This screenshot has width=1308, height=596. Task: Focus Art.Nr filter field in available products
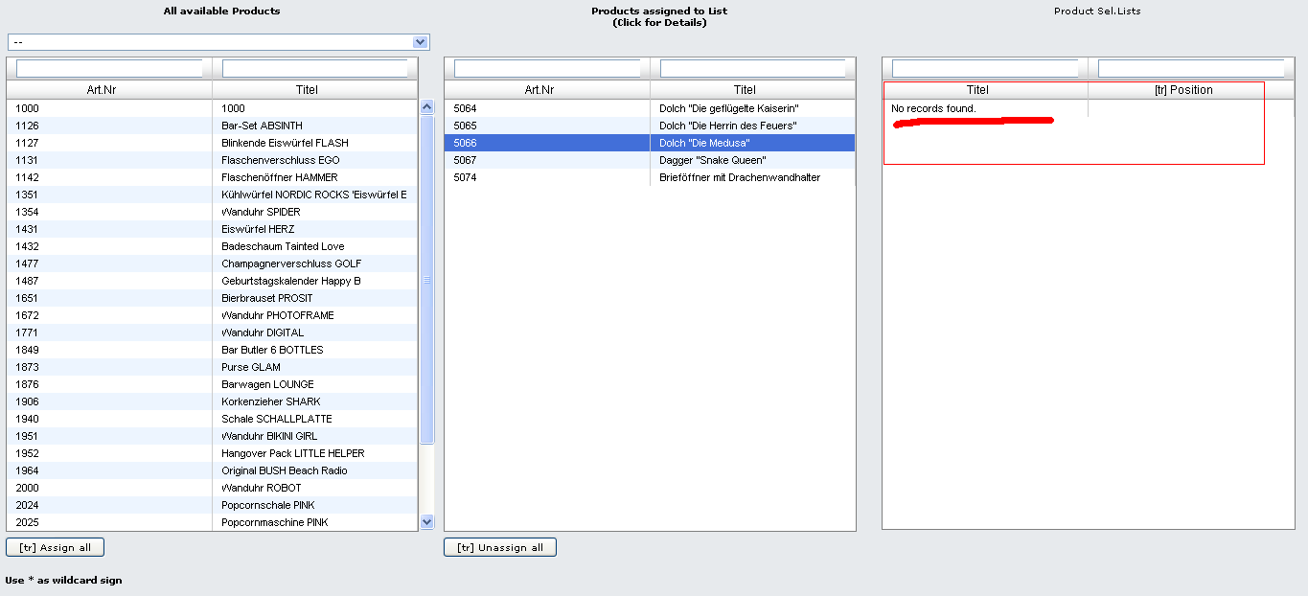(x=109, y=69)
